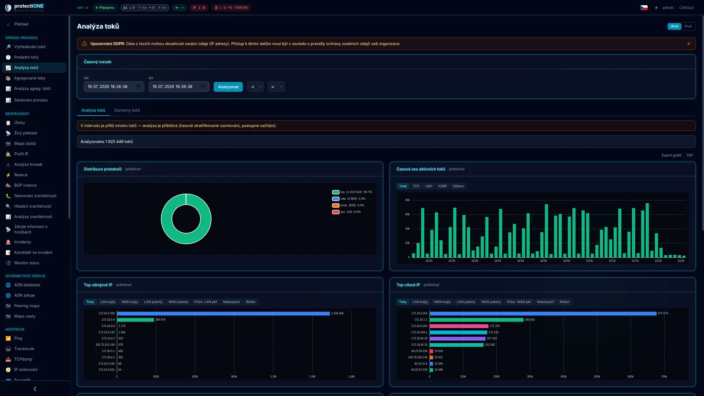This screenshot has height=396, width=704.
Task: Click the BGP inzerce megaphone icon
Action: click(8, 185)
